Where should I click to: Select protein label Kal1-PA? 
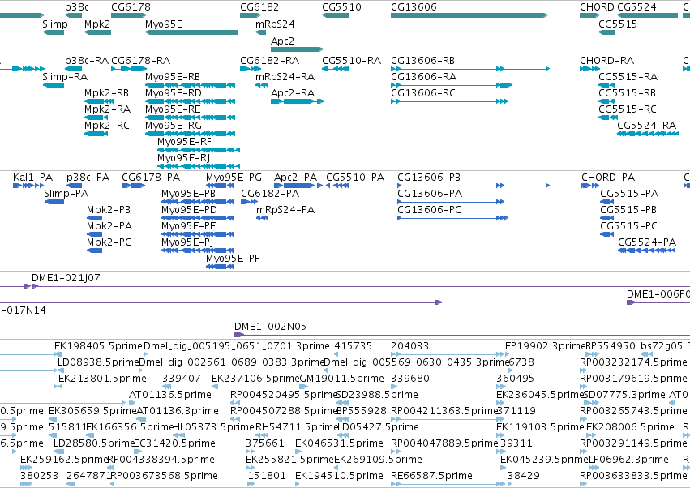[33, 178]
